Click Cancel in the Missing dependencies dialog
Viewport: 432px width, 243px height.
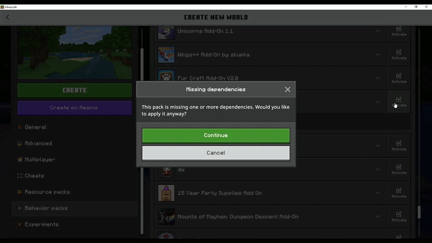coord(215,153)
